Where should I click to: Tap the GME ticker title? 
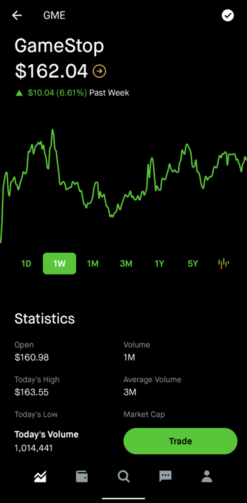[54, 15]
